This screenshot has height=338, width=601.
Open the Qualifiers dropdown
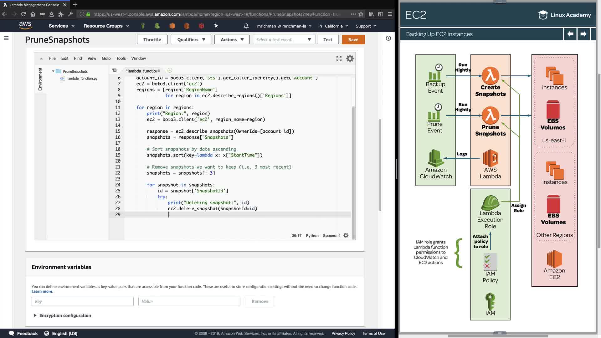pos(191,39)
